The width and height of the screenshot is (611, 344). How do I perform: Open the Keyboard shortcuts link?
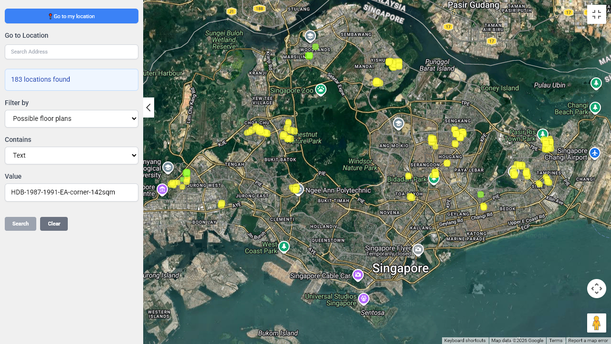click(464, 341)
